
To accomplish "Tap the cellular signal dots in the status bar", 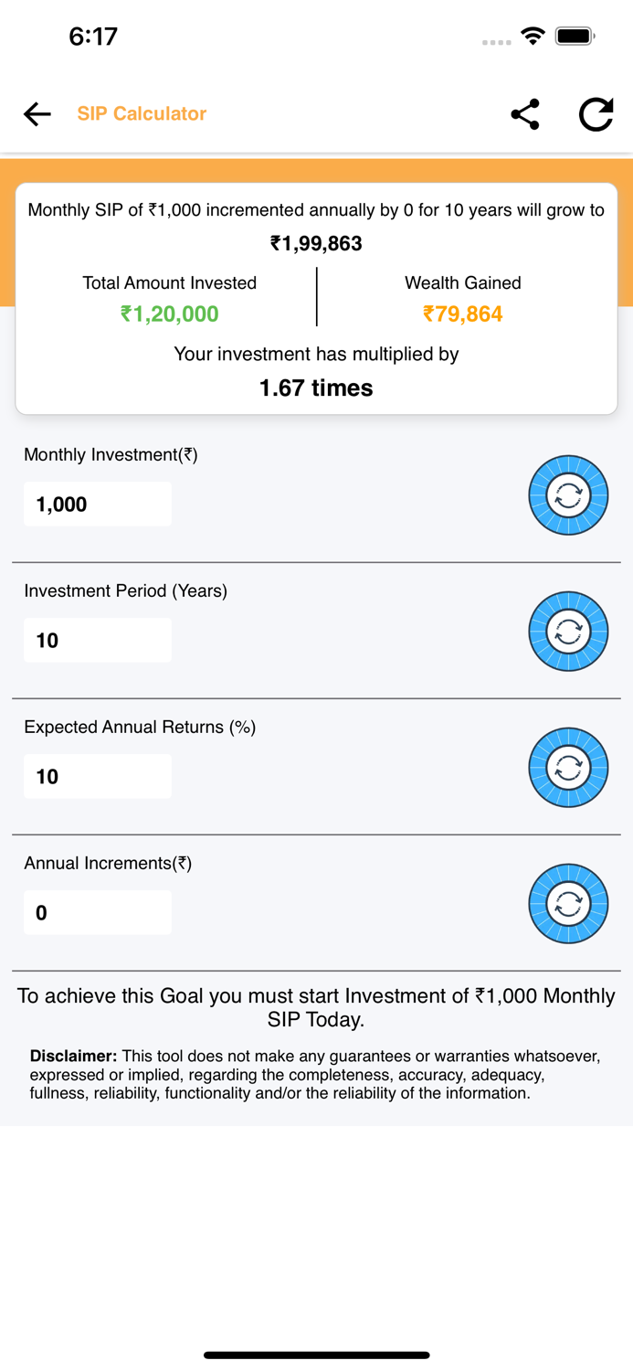I will click(497, 41).
